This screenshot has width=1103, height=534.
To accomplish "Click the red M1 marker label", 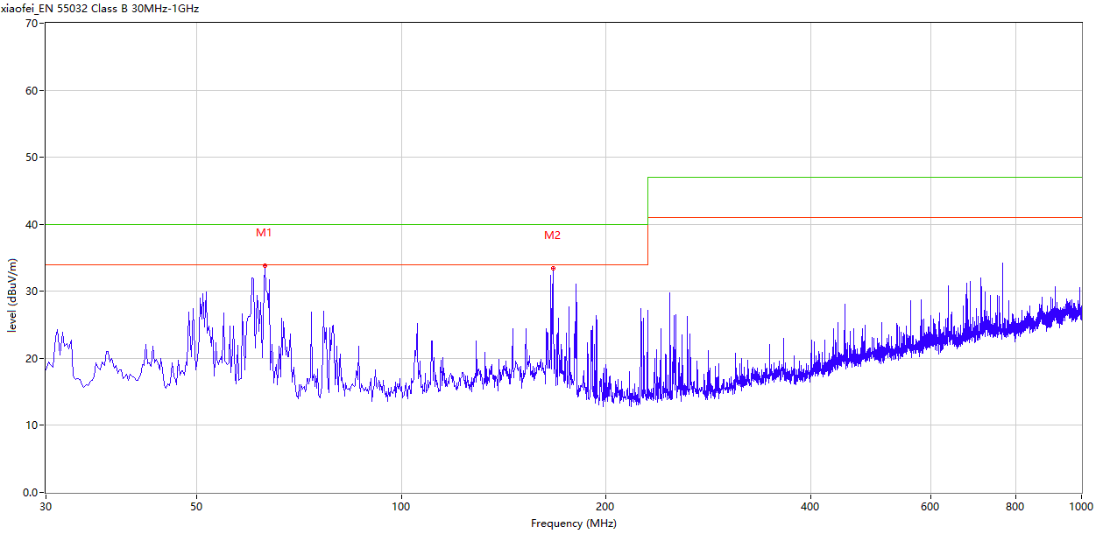I will tap(264, 233).
